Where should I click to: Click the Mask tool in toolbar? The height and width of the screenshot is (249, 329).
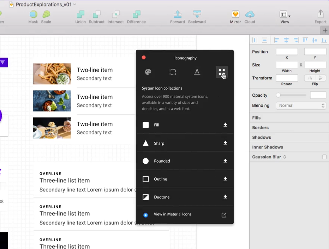tap(33, 15)
